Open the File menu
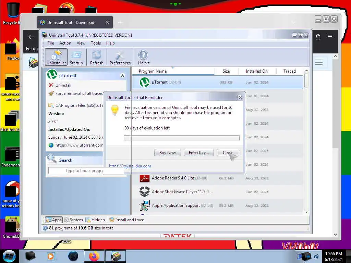The height and width of the screenshot is (263, 351). tap(51, 43)
